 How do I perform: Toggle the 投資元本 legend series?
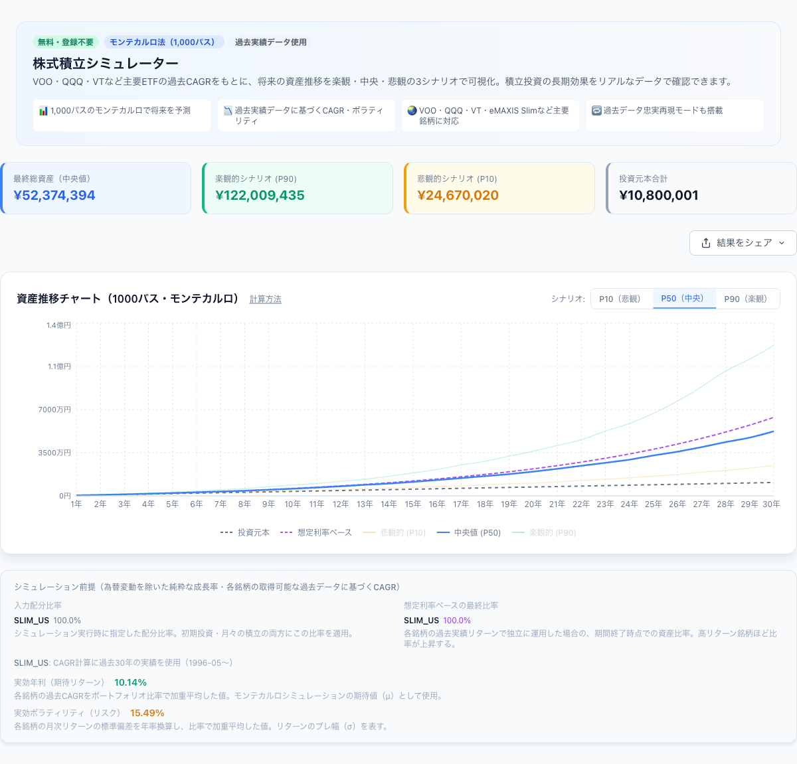pos(245,532)
